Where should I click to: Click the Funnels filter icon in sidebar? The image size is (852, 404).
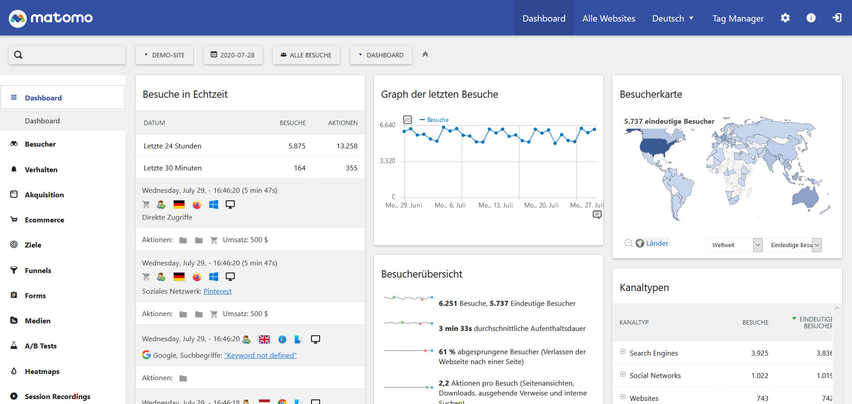click(14, 270)
